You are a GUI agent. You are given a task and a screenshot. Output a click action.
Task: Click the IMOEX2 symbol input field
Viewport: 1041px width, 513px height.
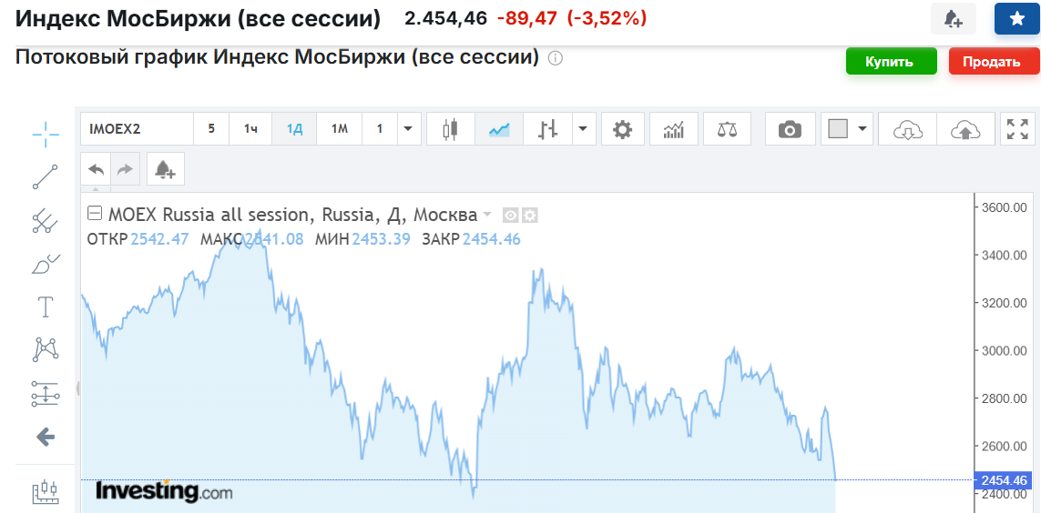click(x=137, y=128)
